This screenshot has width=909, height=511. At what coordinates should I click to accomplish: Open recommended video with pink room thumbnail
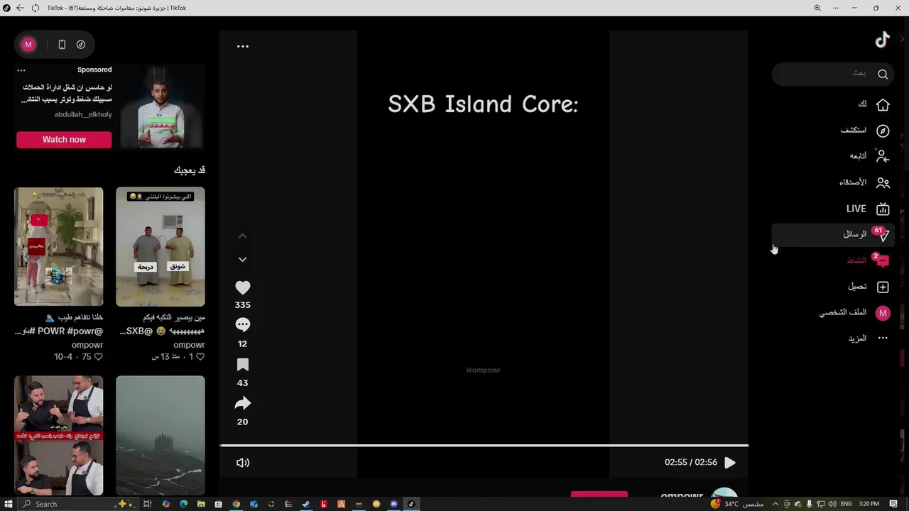[x=59, y=247]
